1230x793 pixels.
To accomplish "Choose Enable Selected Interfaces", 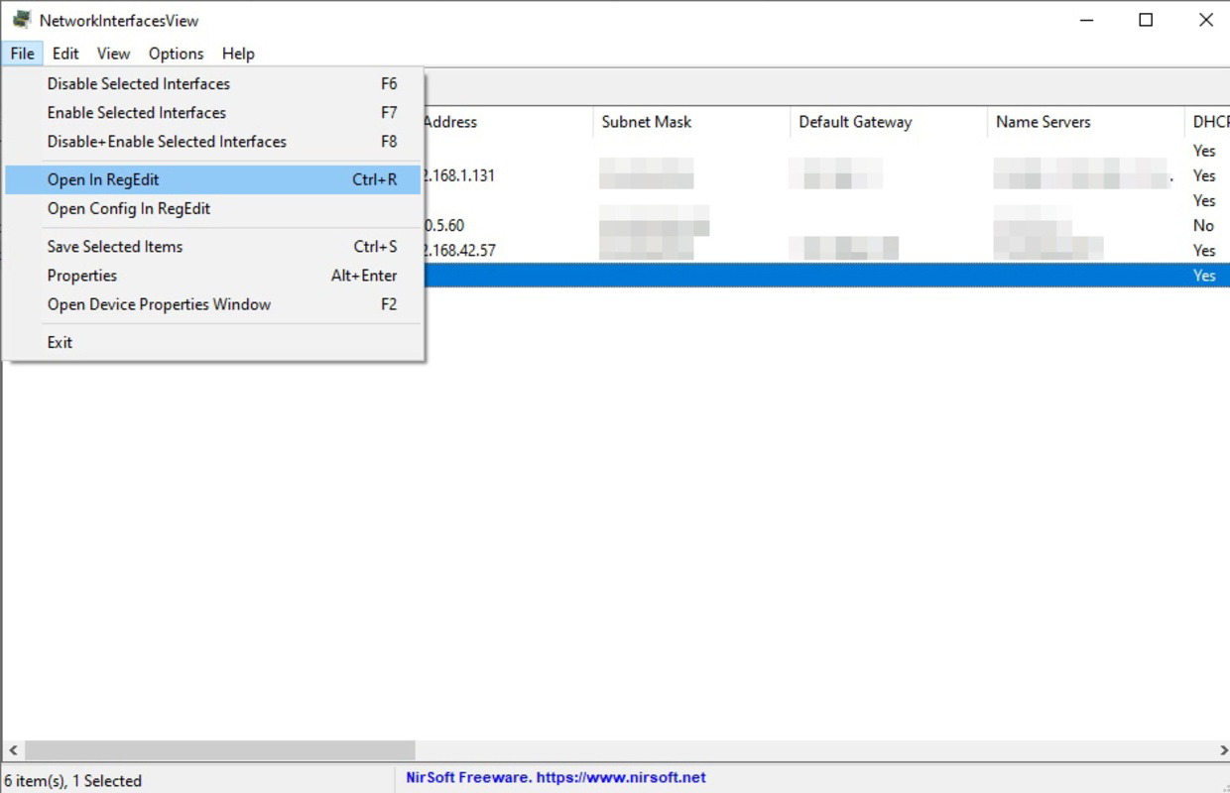I will 213,113.
